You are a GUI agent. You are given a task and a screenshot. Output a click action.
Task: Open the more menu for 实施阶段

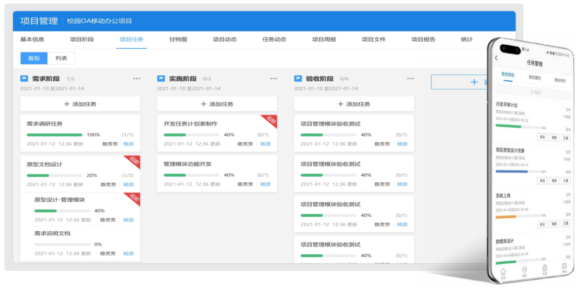tap(274, 79)
